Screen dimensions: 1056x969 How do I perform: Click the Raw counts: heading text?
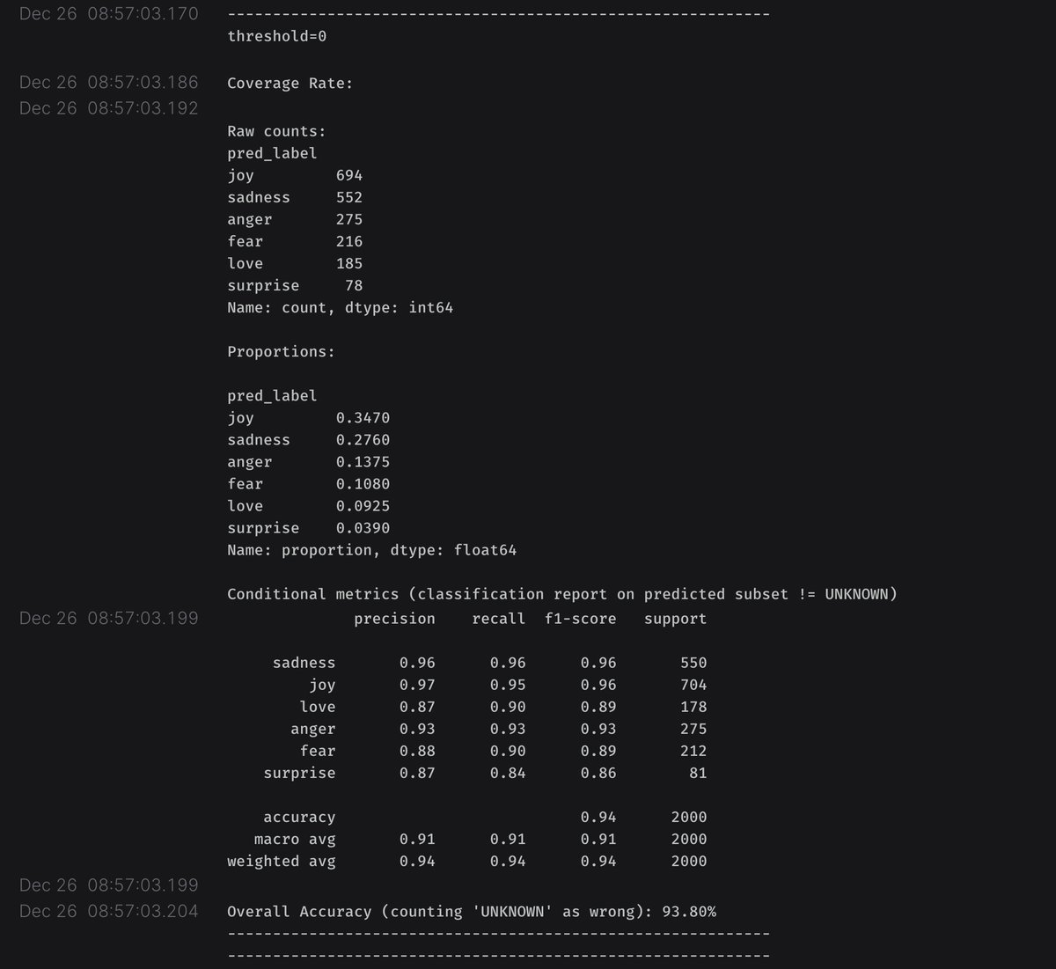[x=276, y=131]
